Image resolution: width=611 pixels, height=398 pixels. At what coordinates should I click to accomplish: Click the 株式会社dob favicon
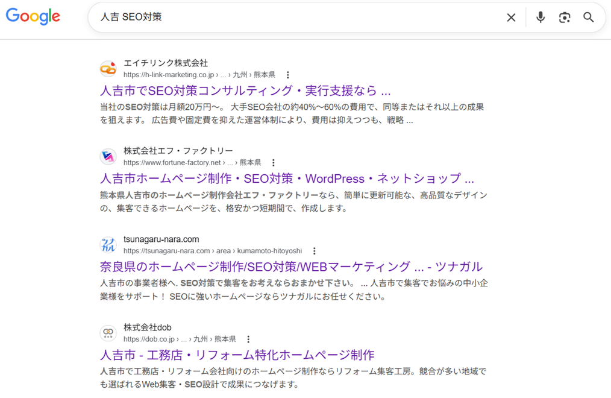coord(108,333)
